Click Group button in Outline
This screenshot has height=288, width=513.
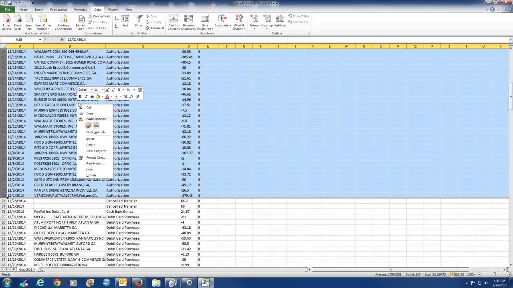pyautogui.click(x=254, y=22)
